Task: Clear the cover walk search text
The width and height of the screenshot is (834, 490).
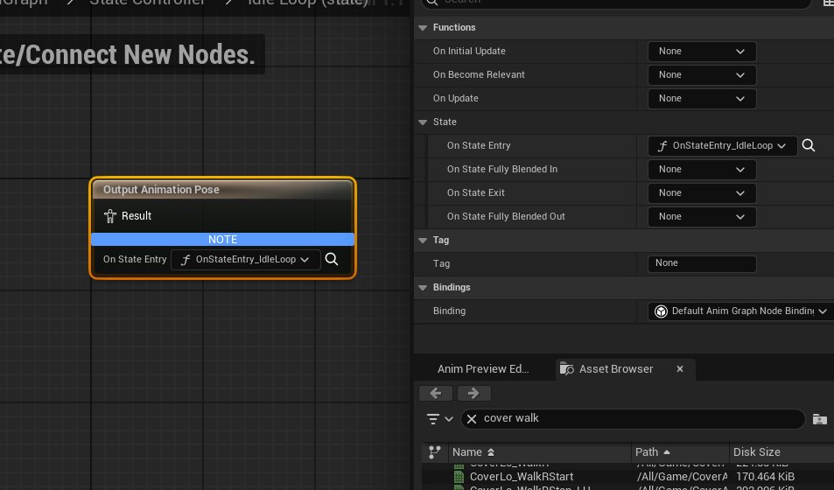Action: click(x=471, y=419)
